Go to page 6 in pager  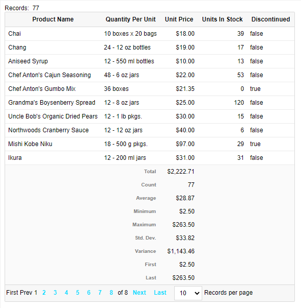tap(89, 293)
